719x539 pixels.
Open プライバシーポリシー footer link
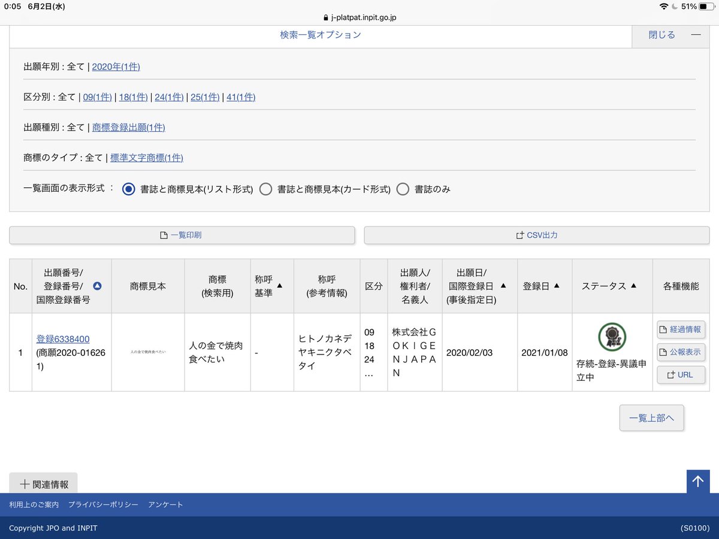pyautogui.click(x=103, y=505)
